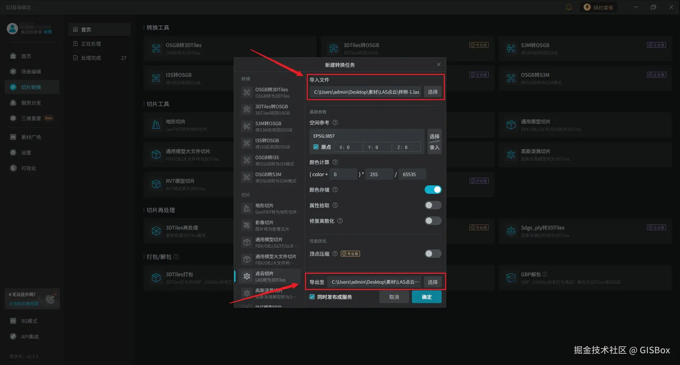
Task: Click 选择 next to import file path
Action: pos(432,92)
